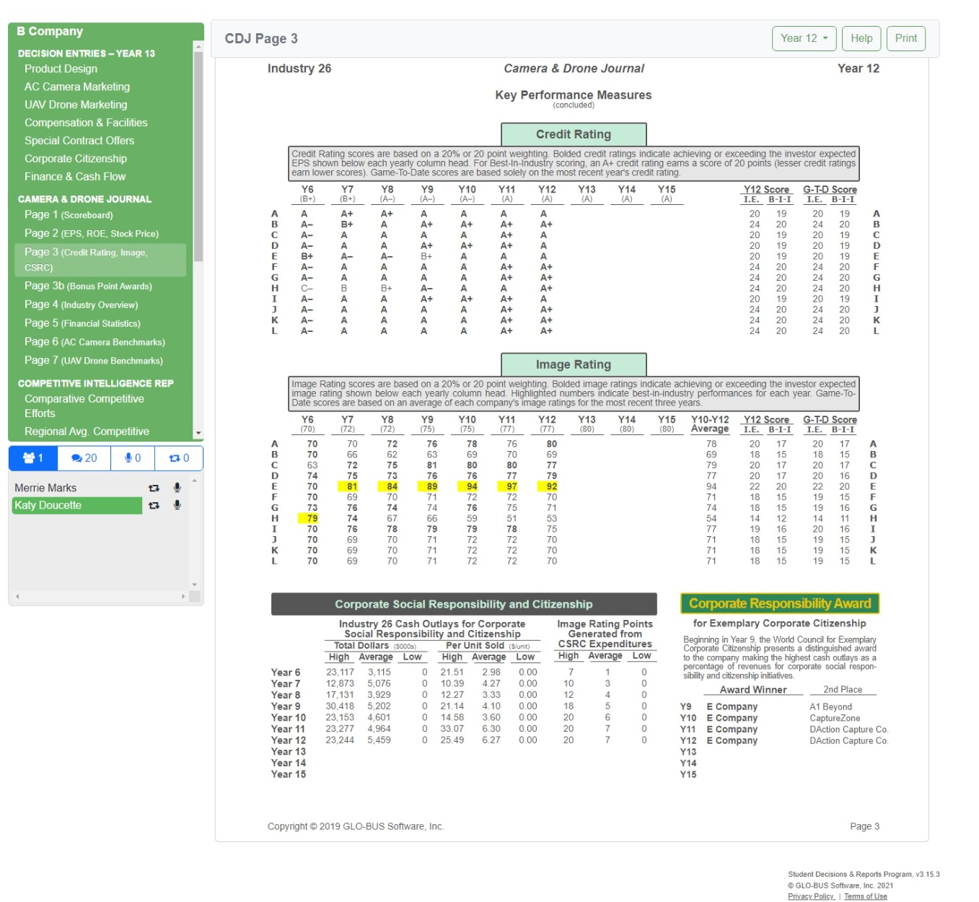
Task: Click the Help button
Action: (861, 38)
